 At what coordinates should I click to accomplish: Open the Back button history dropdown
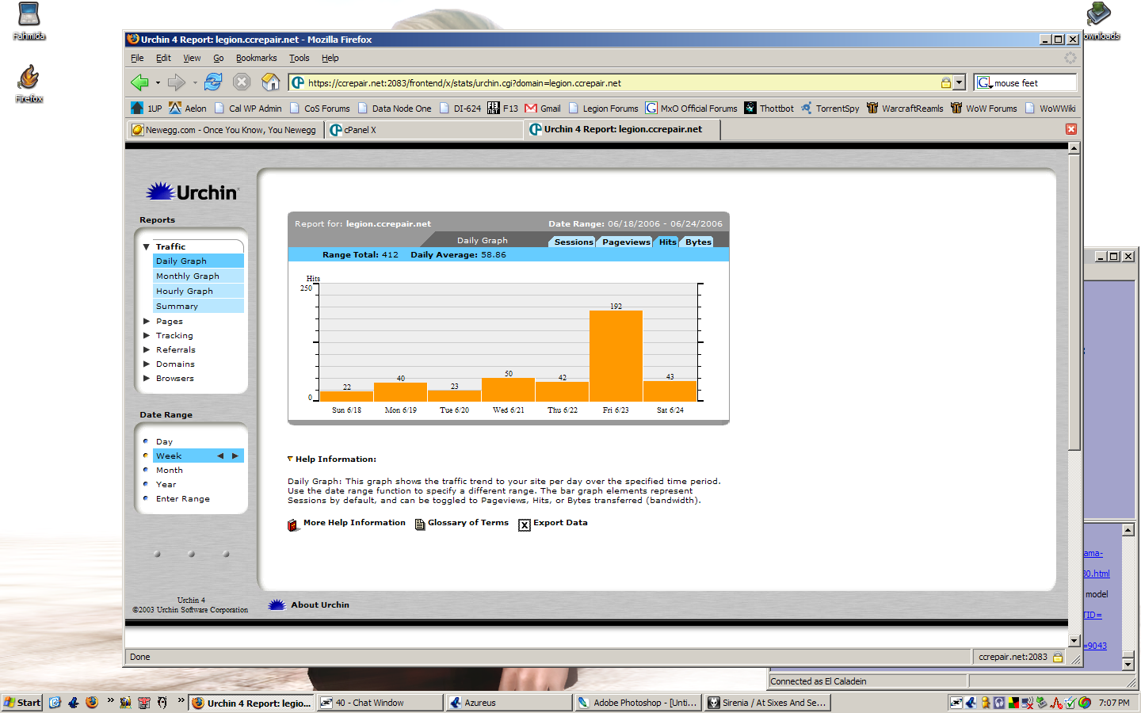(158, 82)
